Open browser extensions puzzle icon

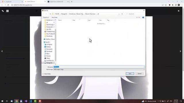pos(172,5)
